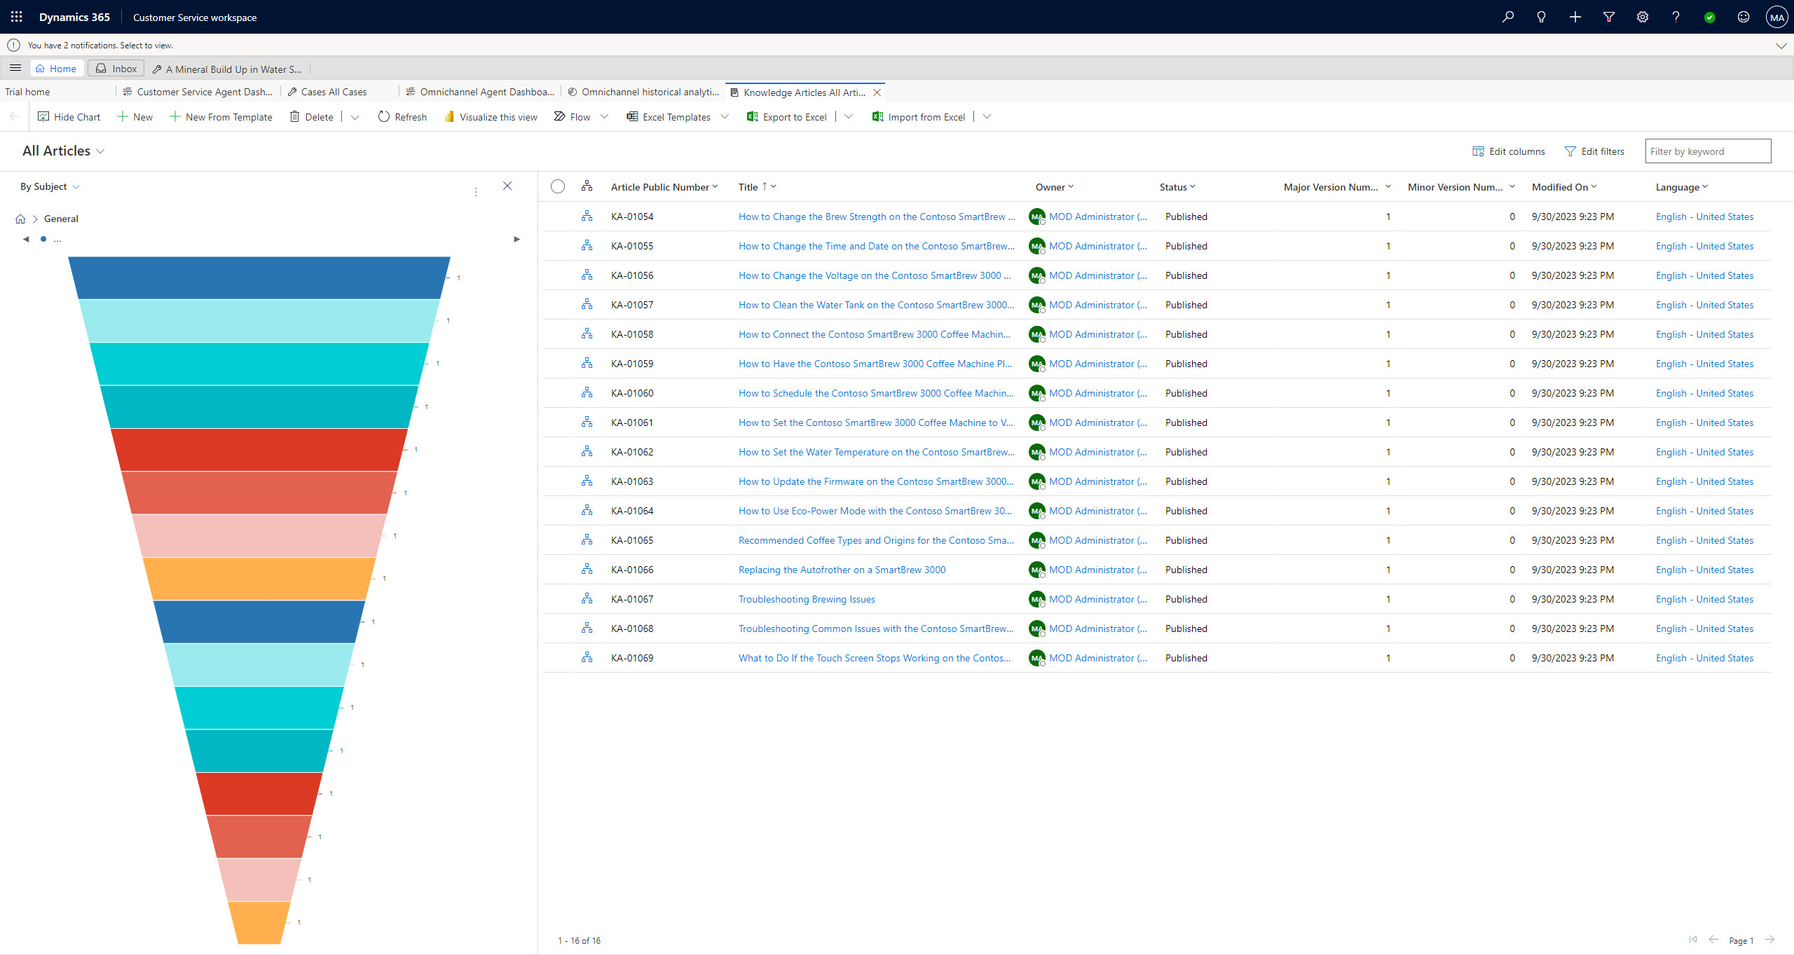Open the lightbulb assistant icon
This screenshot has width=1794, height=955.
click(1541, 17)
